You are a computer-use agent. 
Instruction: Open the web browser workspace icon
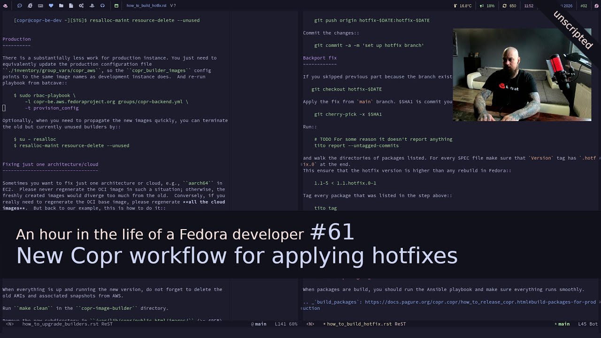tap(30, 6)
